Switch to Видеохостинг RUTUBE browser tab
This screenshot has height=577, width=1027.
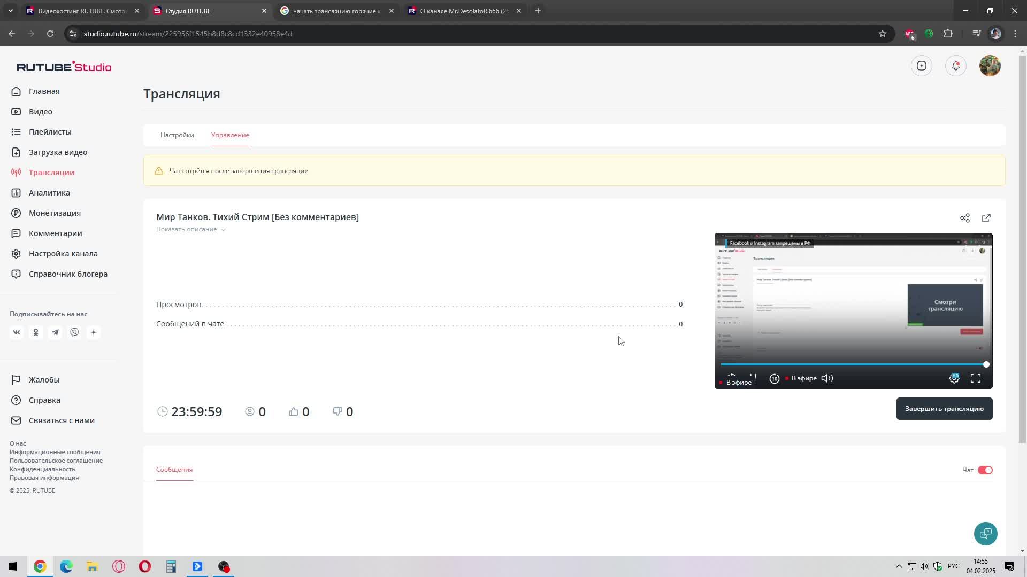pos(82,11)
